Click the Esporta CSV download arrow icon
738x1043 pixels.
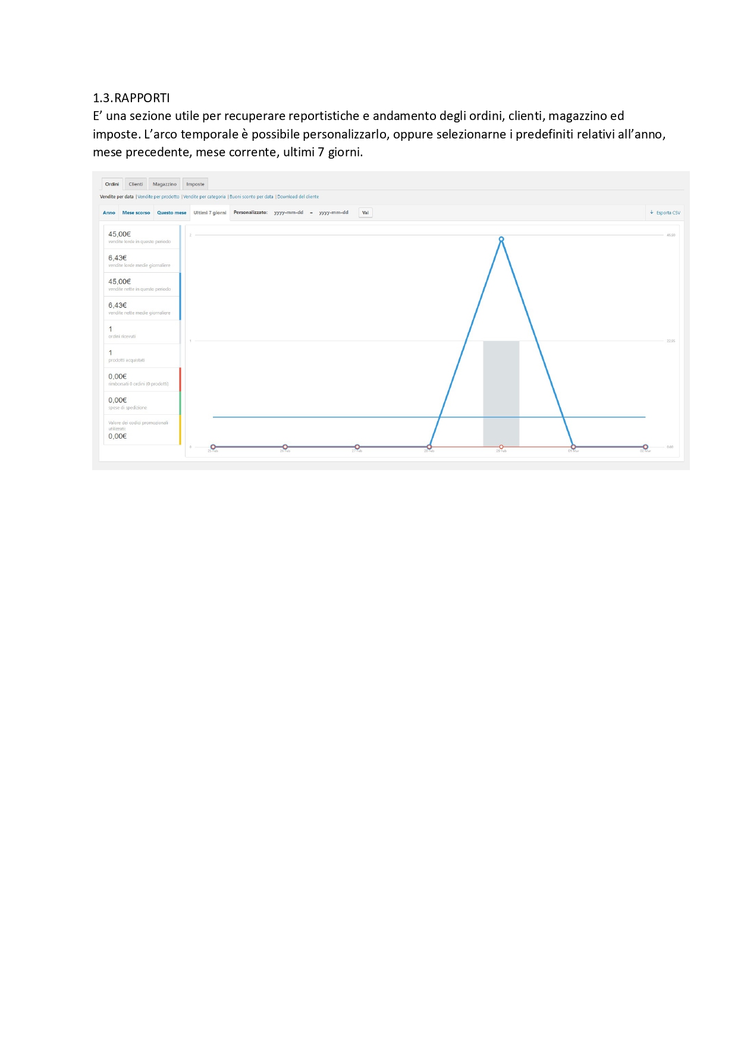click(652, 212)
